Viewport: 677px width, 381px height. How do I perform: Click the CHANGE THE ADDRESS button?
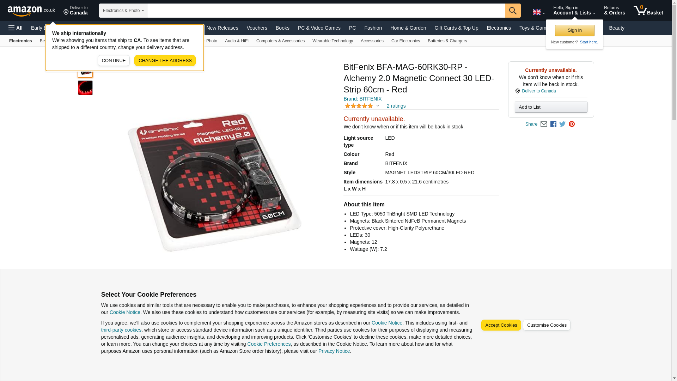point(165,60)
